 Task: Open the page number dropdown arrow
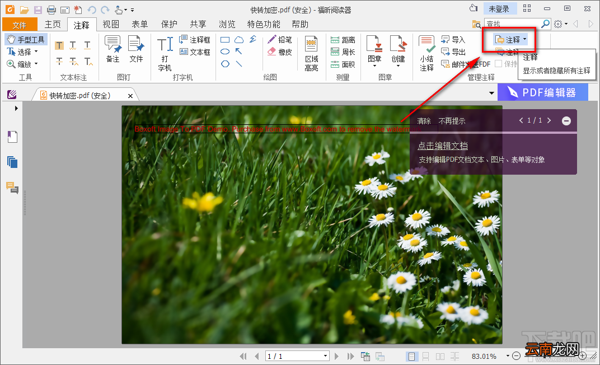[x=325, y=356]
